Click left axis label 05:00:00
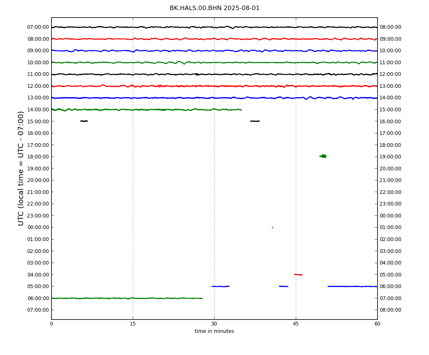 pos(38,287)
